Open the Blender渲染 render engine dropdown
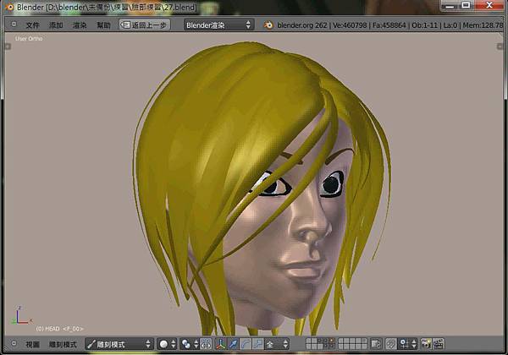Screen dimensions: 508x355 tap(218, 25)
